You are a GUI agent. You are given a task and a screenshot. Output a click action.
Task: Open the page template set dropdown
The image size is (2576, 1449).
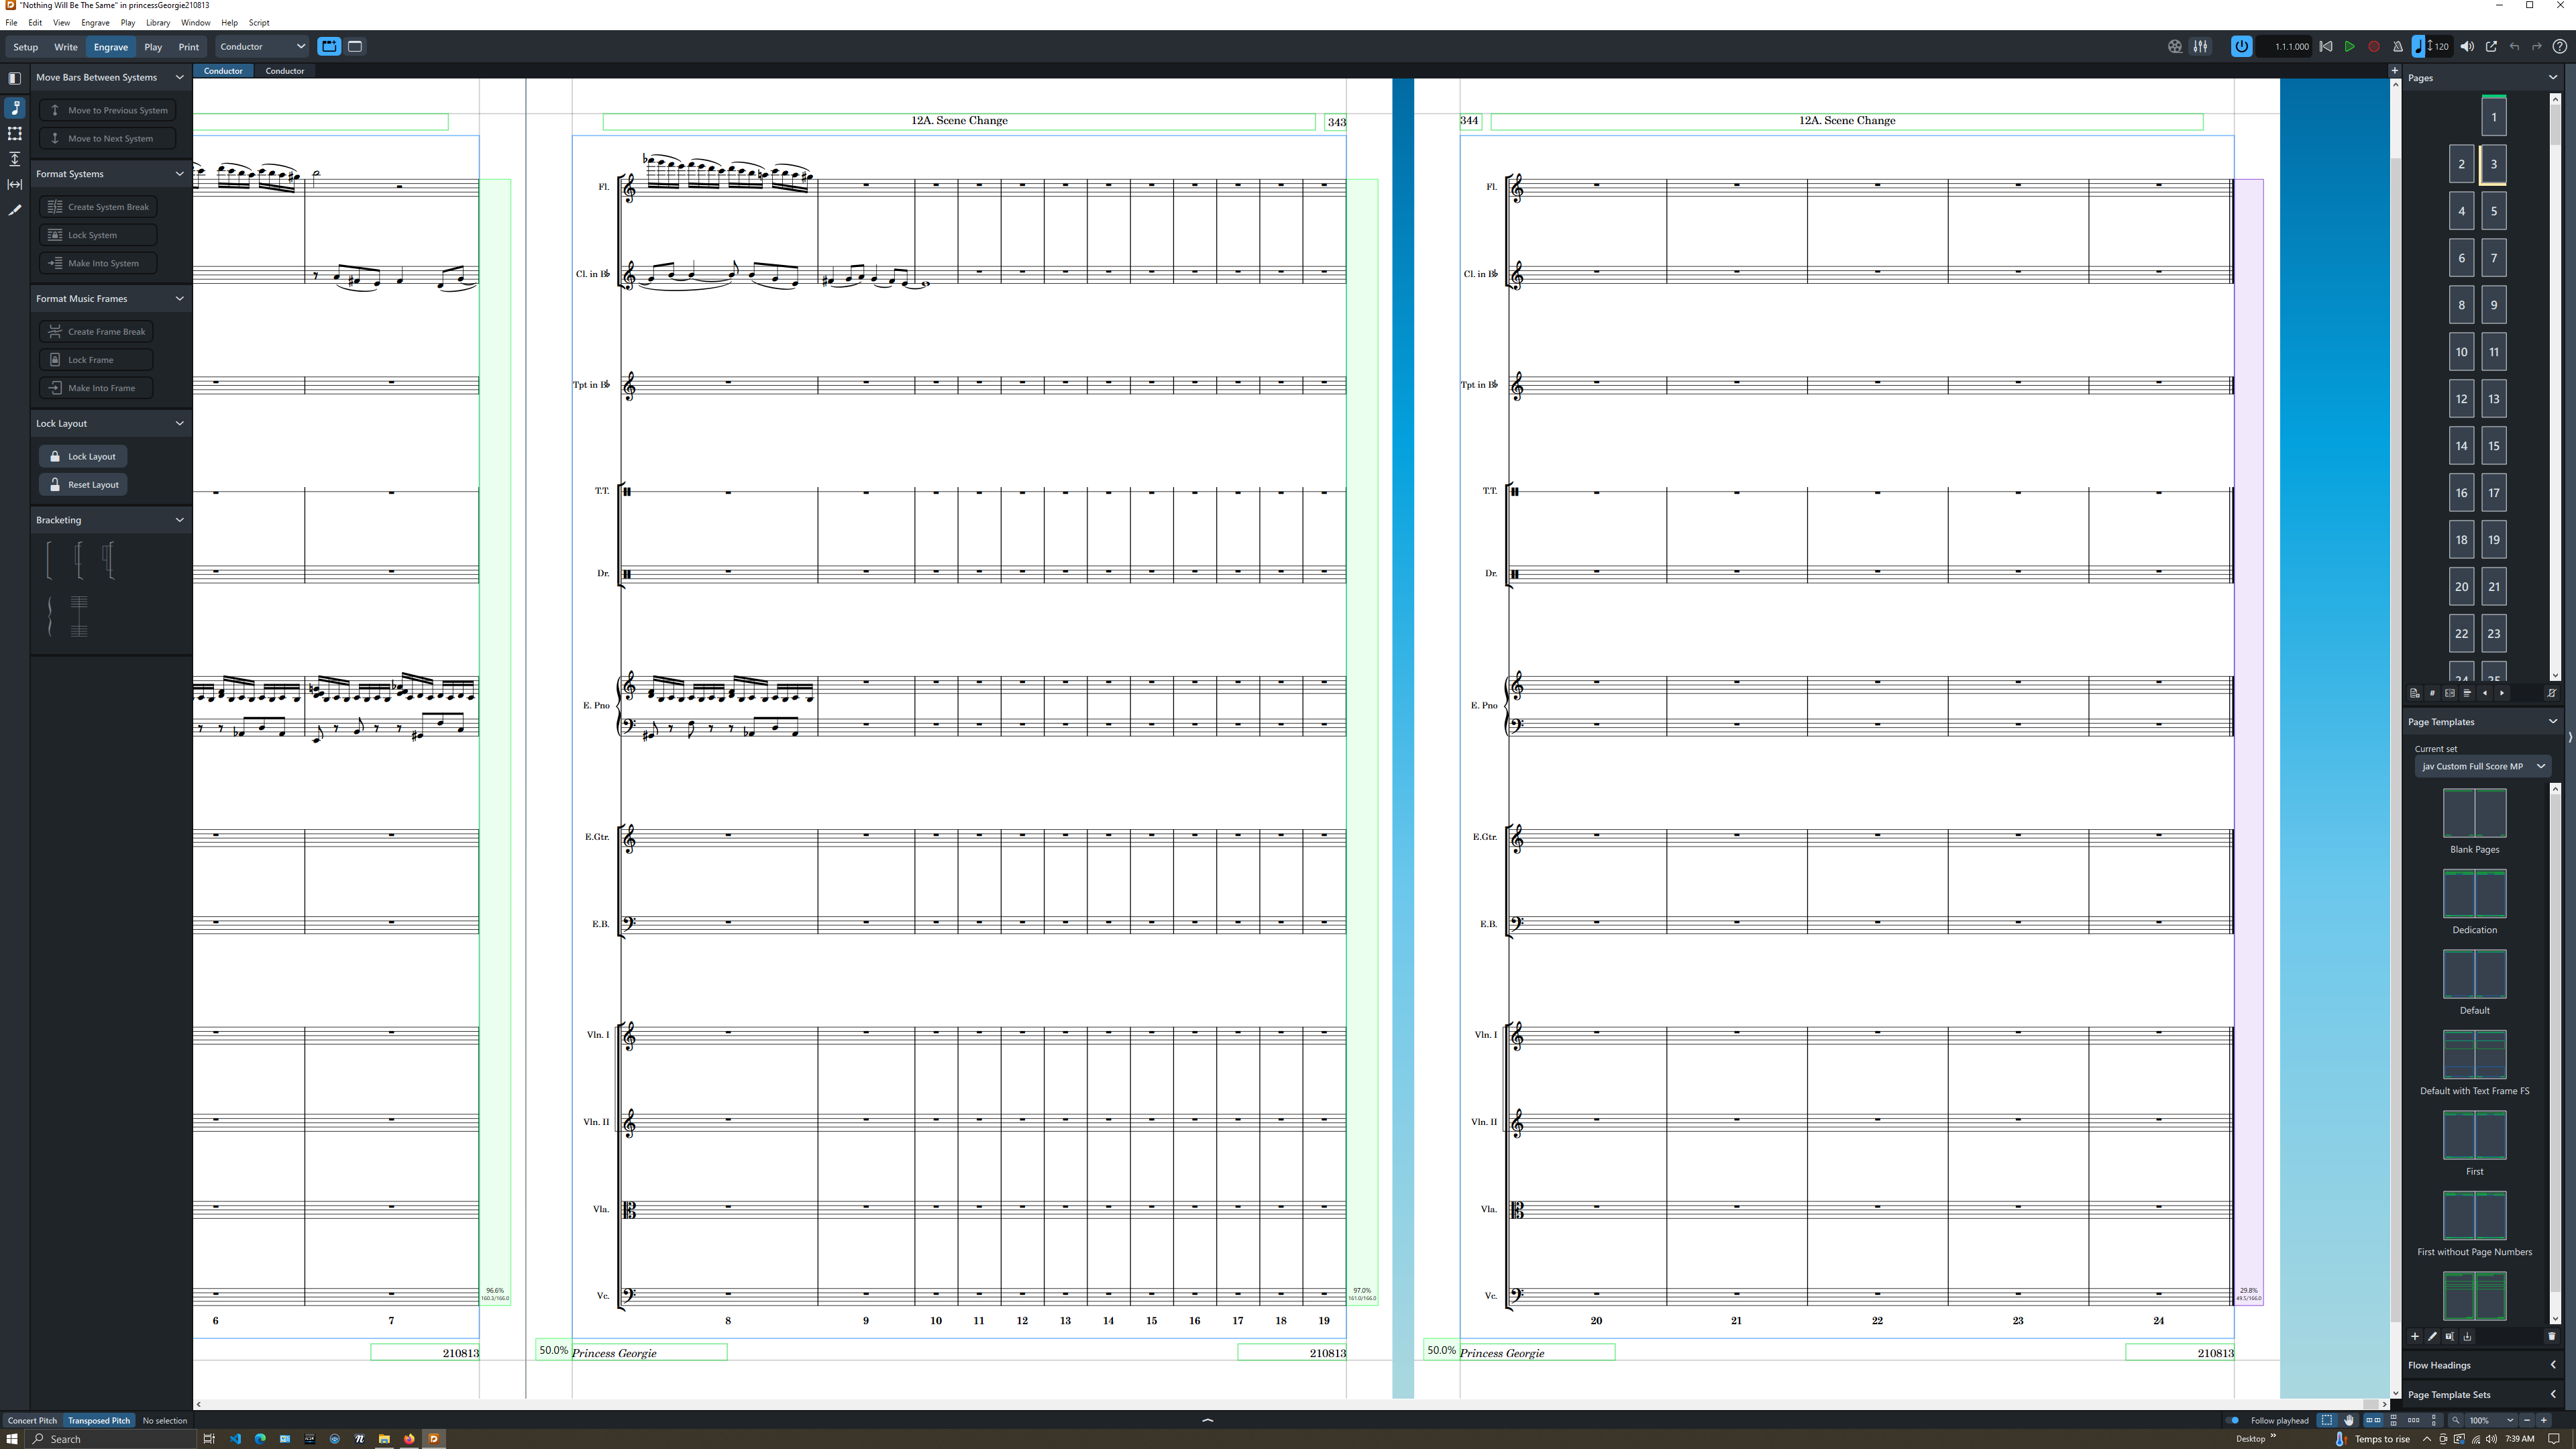[2481, 766]
